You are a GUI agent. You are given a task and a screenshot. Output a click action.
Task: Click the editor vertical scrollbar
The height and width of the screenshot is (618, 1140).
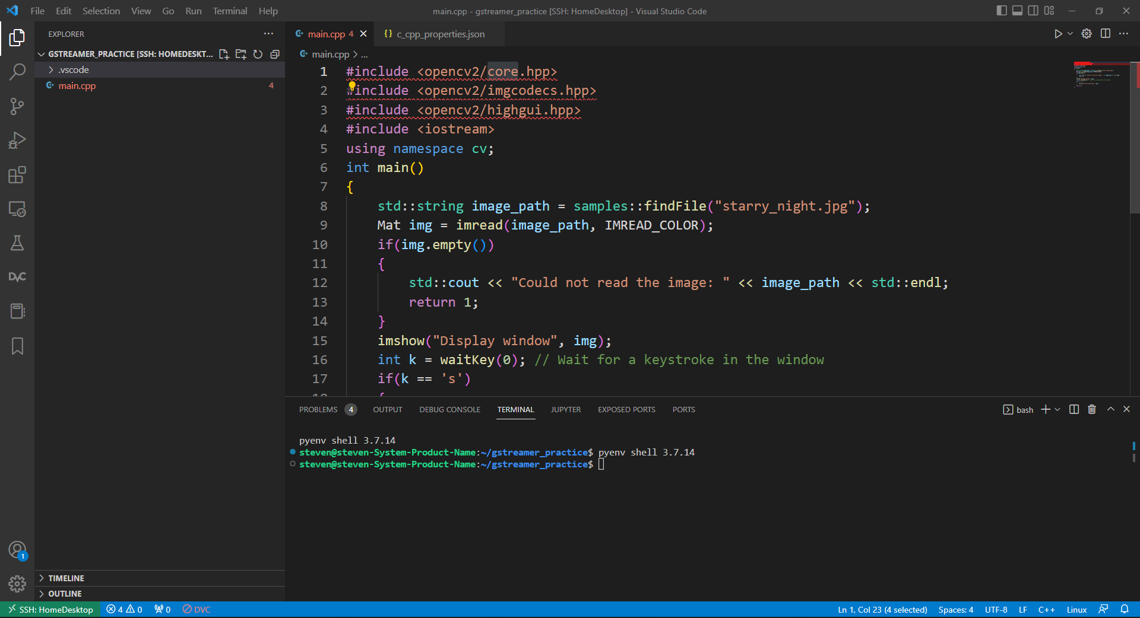click(x=1135, y=138)
